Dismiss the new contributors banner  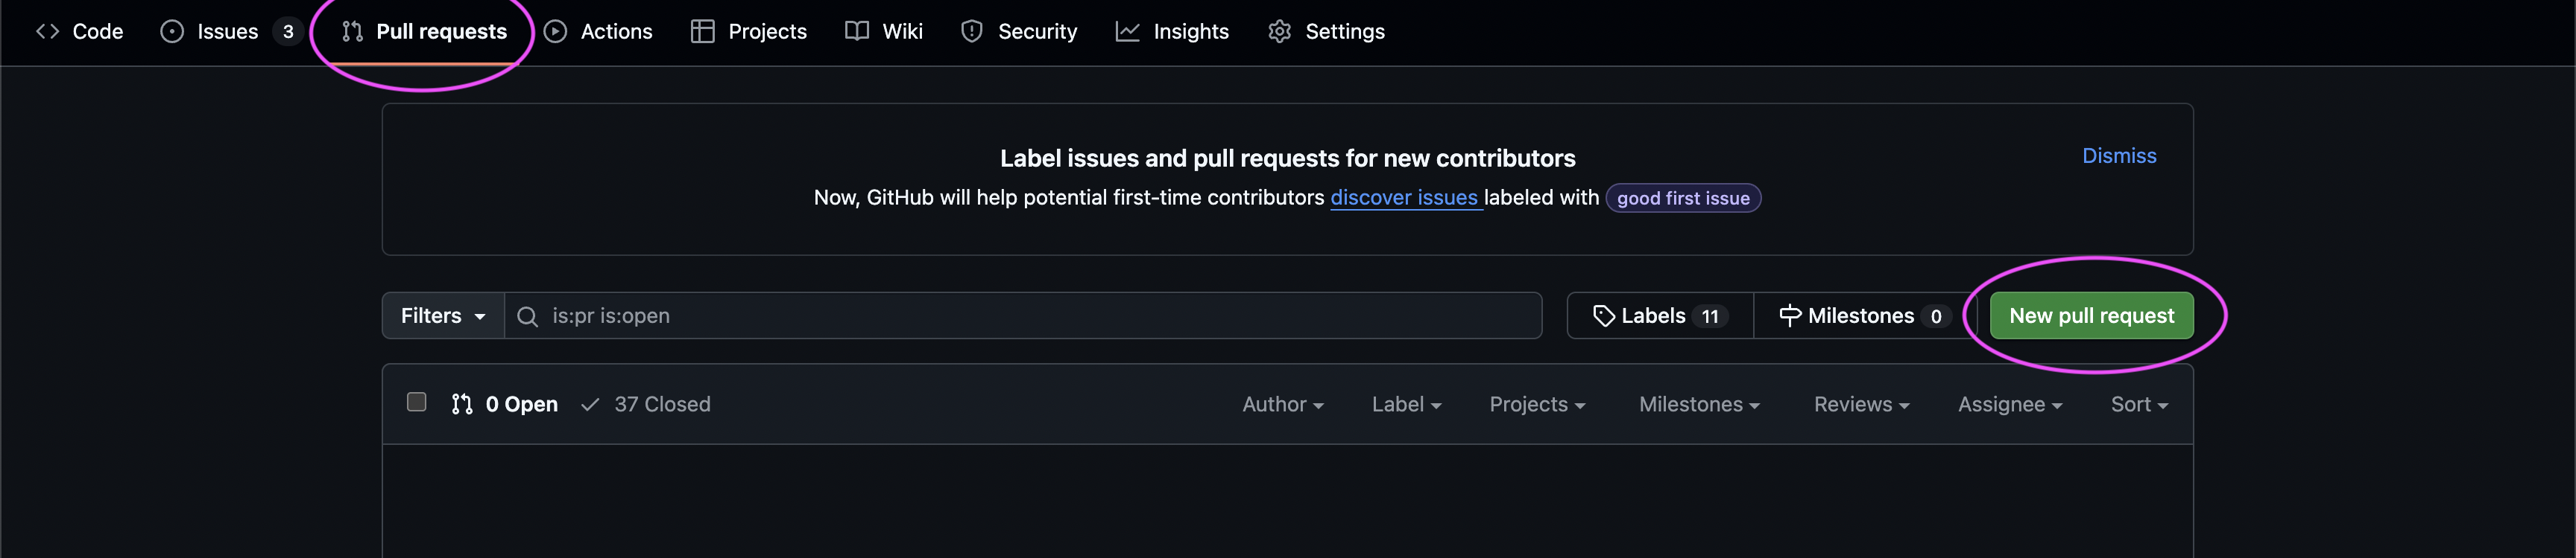click(x=2118, y=155)
